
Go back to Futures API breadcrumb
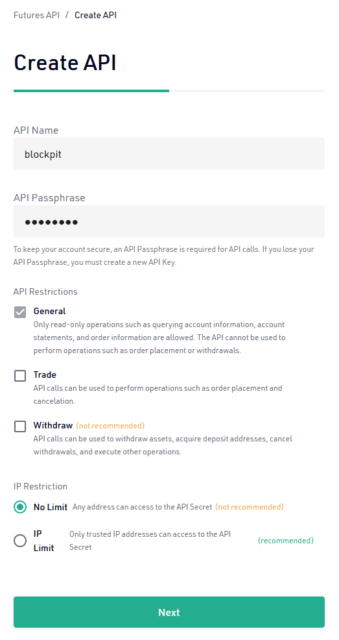click(36, 15)
